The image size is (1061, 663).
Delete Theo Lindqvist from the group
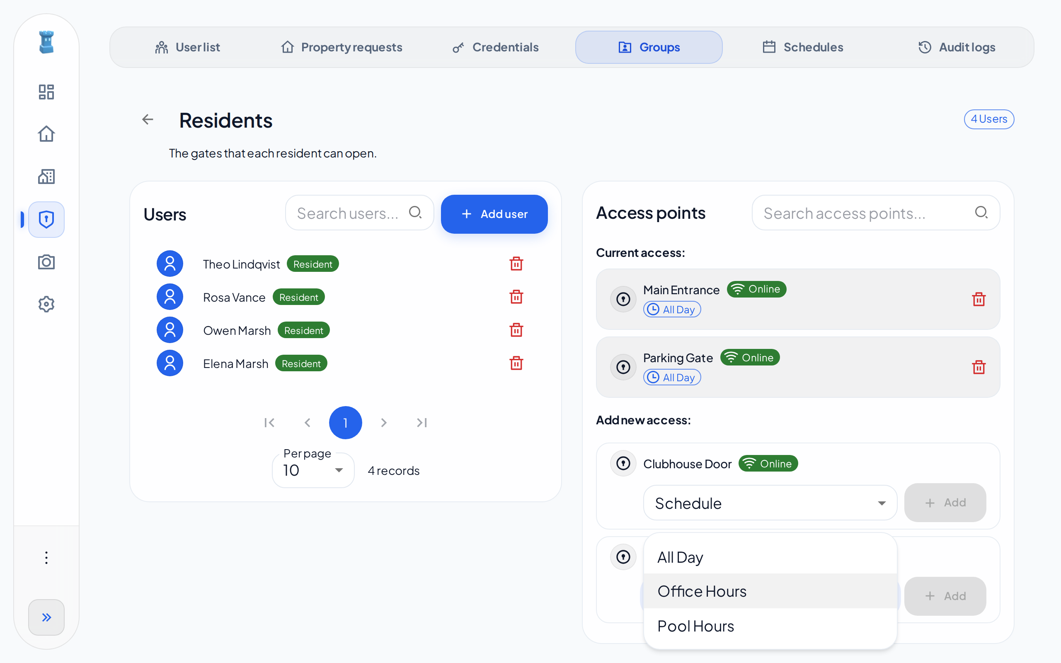coord(516,264)
